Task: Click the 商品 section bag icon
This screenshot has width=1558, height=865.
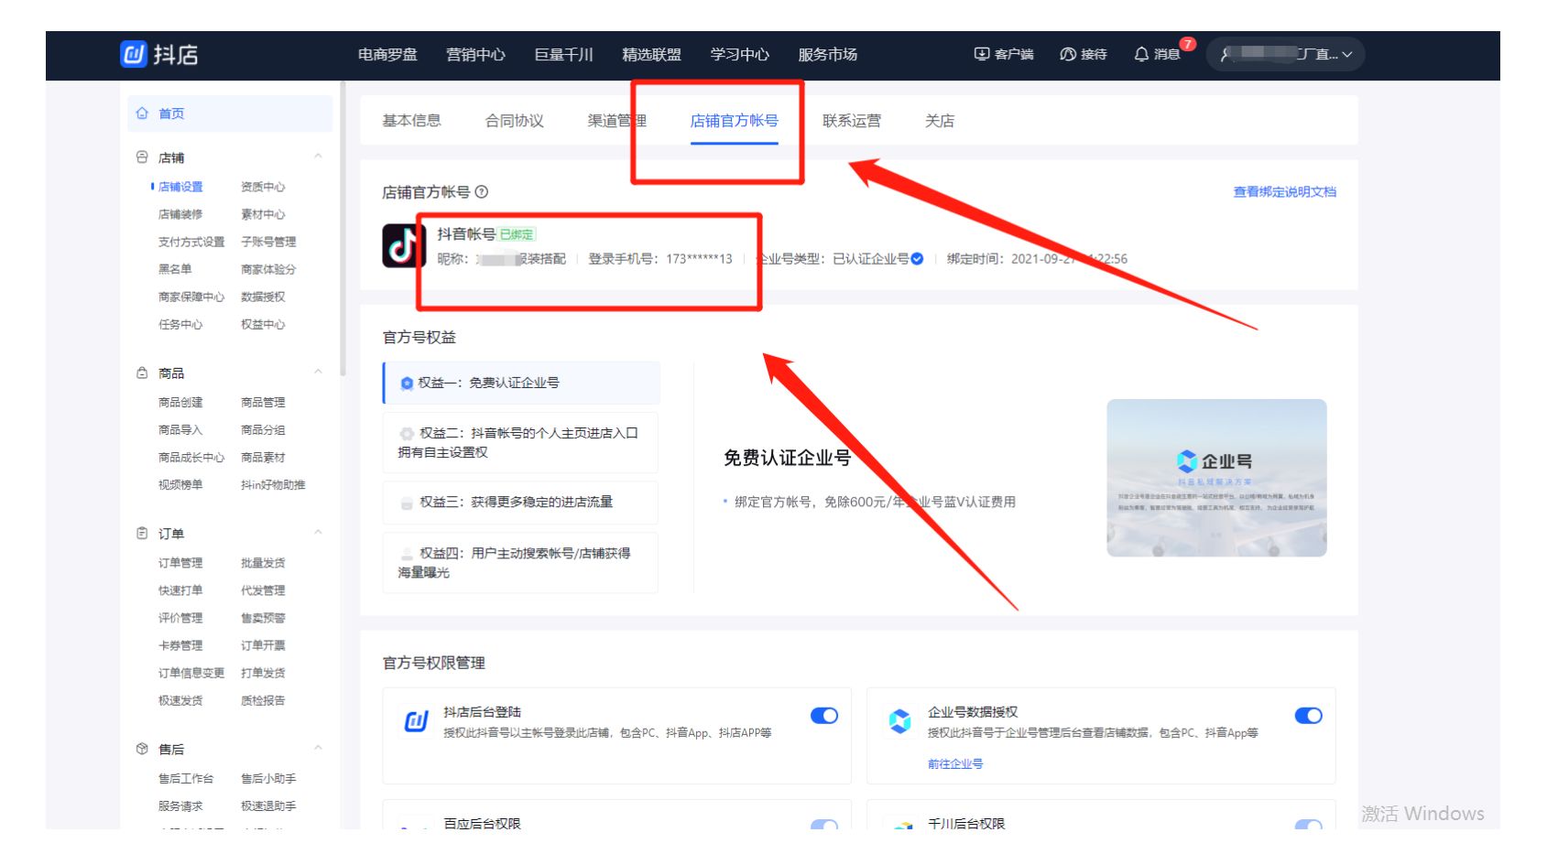Action: coord(142,373)
